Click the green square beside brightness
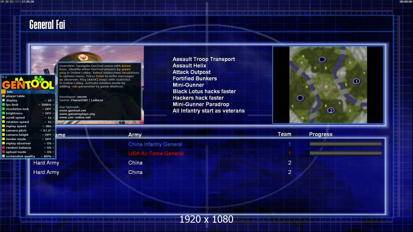Image resolution: width=413 pixels, height=232 pixels. (3, 113)
